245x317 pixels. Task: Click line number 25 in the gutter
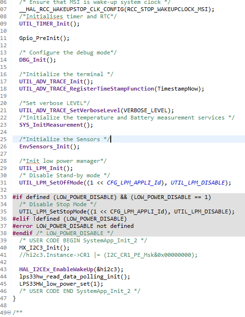click(x=3, y=139)
